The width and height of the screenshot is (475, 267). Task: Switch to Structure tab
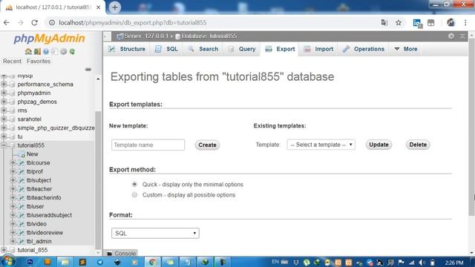[127, 49]
